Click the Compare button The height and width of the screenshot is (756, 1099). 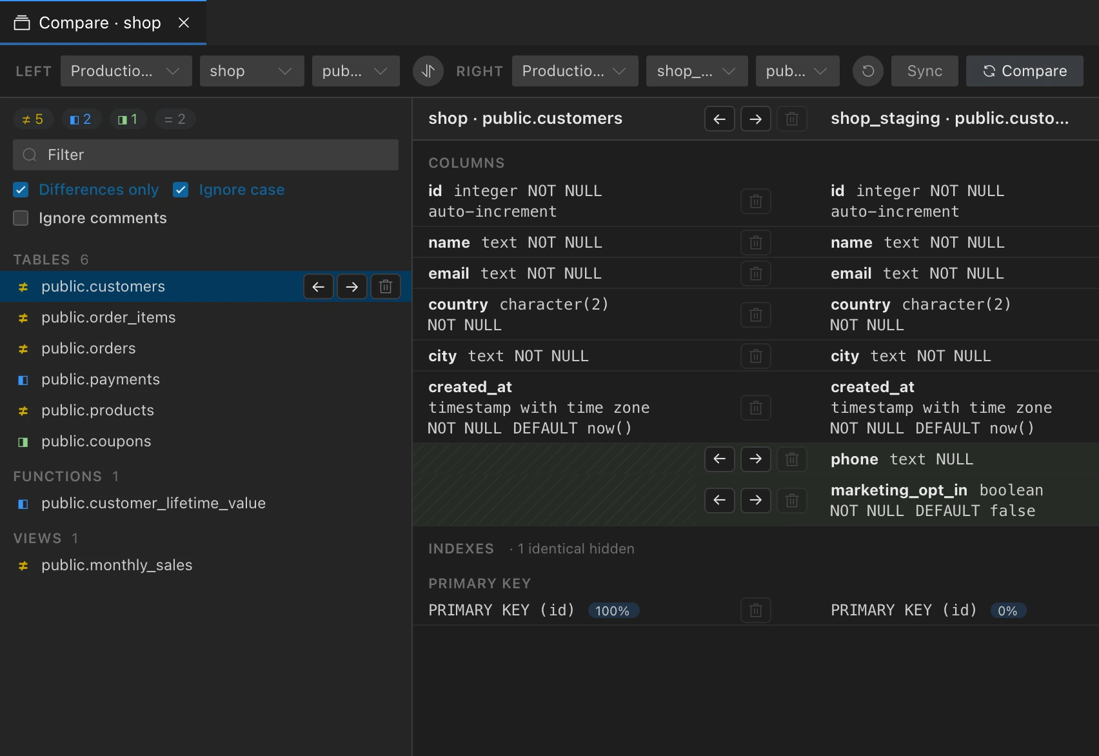[1025, 71]
